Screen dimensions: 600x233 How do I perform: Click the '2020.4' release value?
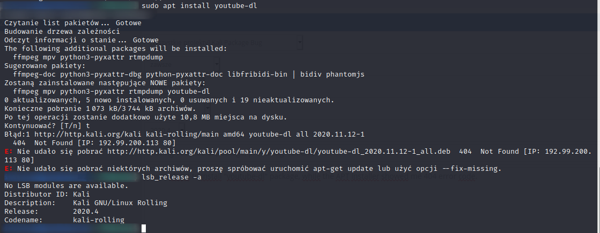[x=85, y=212]
